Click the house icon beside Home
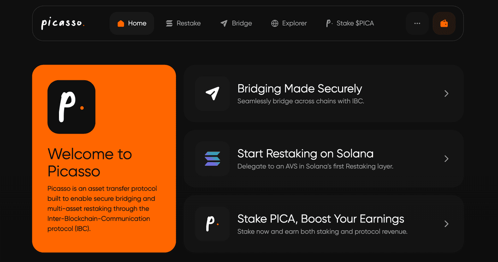 [121, 23]
